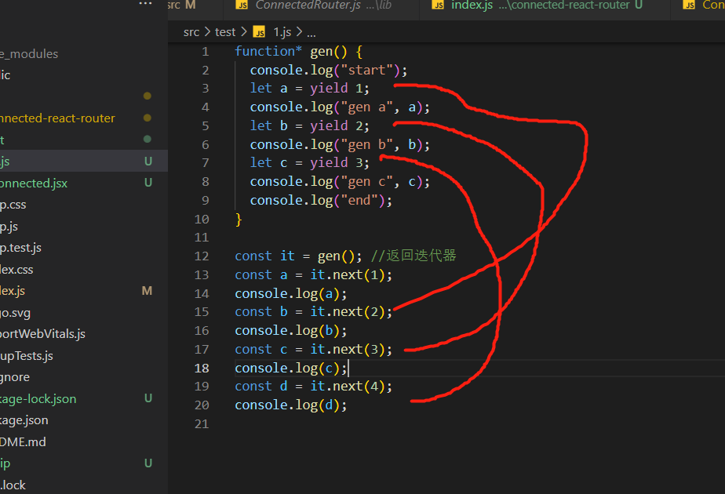725x494 pixels.
Task: Open 'DME.md' in the explorer
Action: coord(84,441)
